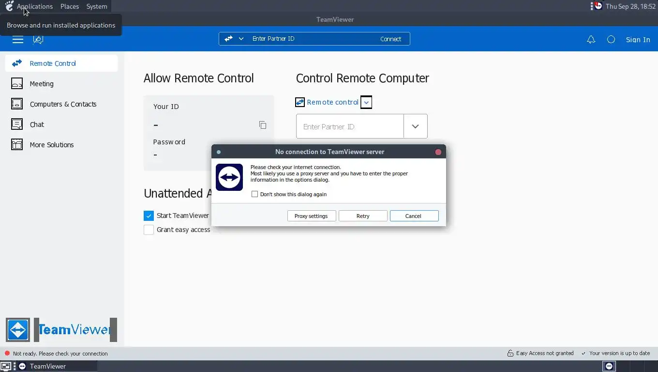Click the Proxy settings button
The image size is (658, 372).
312,216
